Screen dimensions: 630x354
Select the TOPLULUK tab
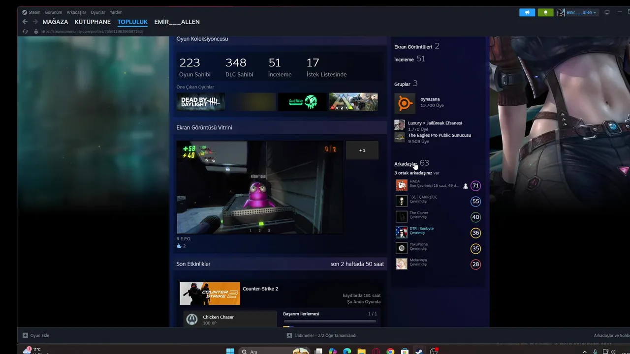click(132, 22)
